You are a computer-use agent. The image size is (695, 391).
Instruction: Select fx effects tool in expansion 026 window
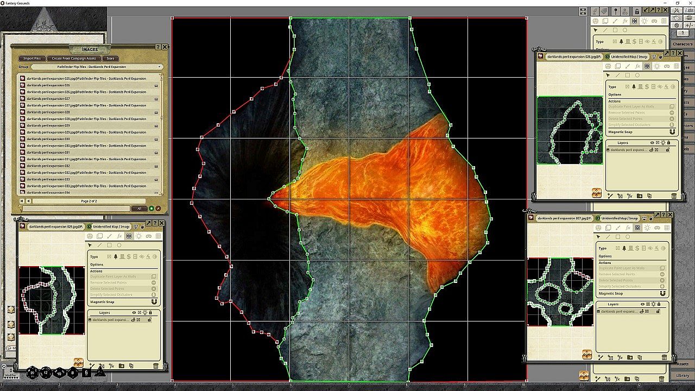click(x=637, y=66)
